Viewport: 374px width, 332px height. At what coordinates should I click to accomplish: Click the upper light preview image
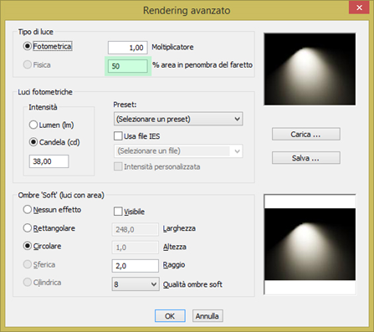coord(310,69)
